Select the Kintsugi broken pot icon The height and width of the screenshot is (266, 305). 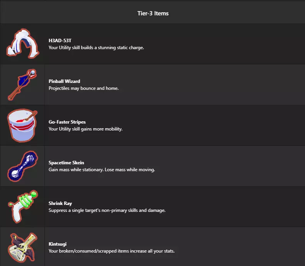[x=22, y=247]
